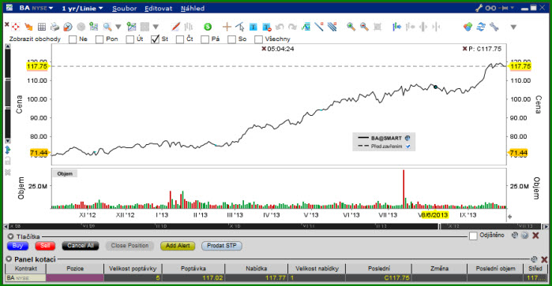Click the printer icon in toolbar
The height and width of the screenshot is (286, 552).
pos(54,27)
